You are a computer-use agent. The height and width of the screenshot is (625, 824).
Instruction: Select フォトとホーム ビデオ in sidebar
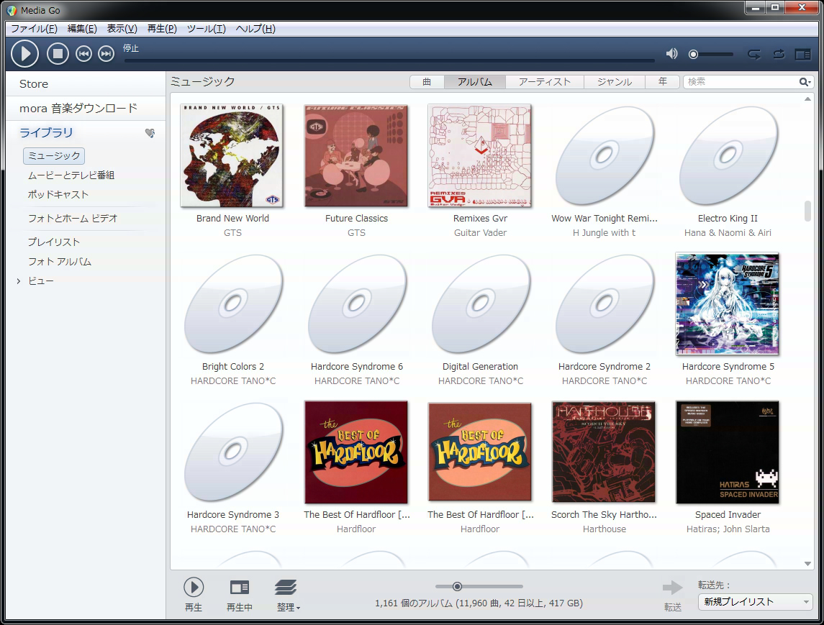(73, 219)
